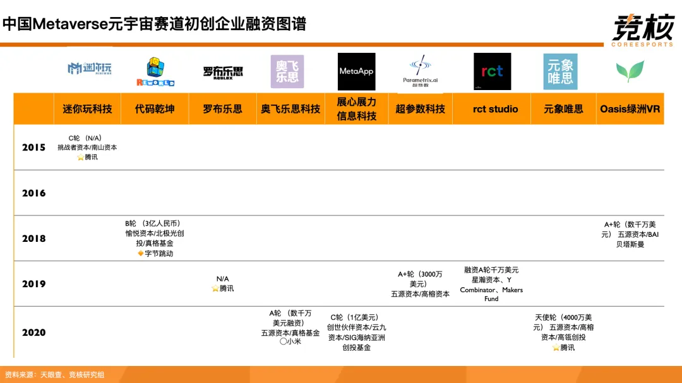Click the black MetaApp logo
The height and width of the screenshot is (383, 682).
[x=357, y=72]
